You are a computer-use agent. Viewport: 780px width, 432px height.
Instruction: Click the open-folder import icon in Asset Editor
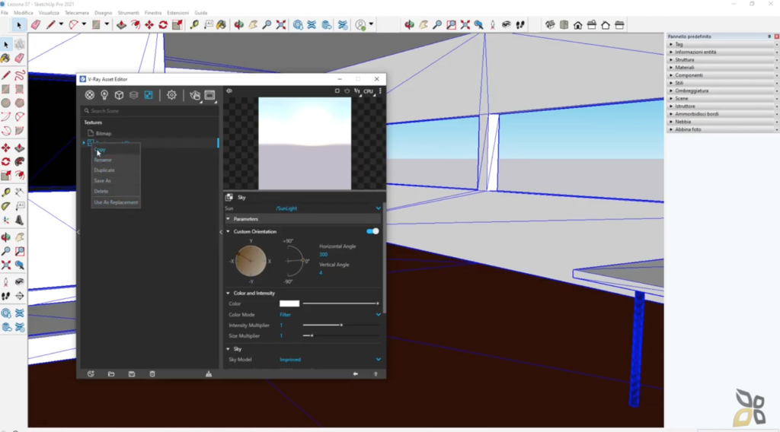(111, 374)
